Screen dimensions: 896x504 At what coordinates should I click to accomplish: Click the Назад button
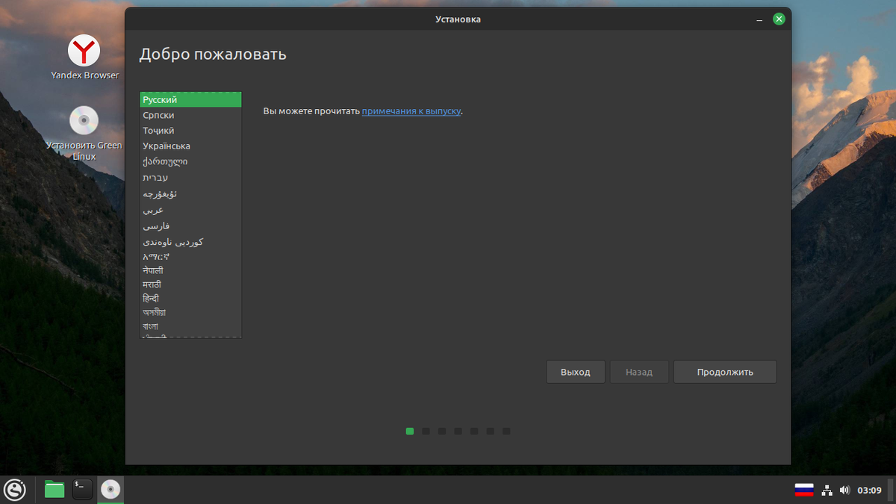click(x=639, y=372)
